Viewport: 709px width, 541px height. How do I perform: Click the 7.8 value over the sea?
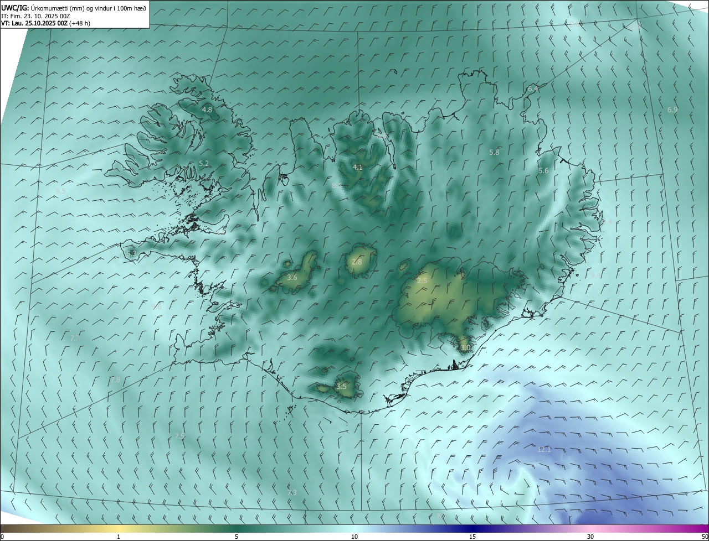point(115,380)
